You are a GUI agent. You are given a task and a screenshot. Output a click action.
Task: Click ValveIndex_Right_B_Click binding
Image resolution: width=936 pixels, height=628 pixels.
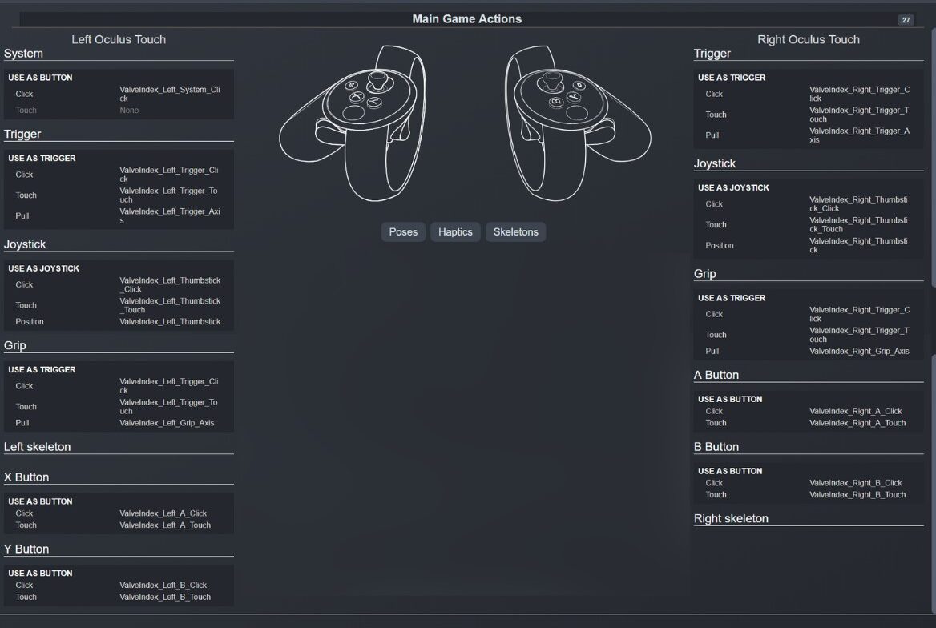point(855,483)
